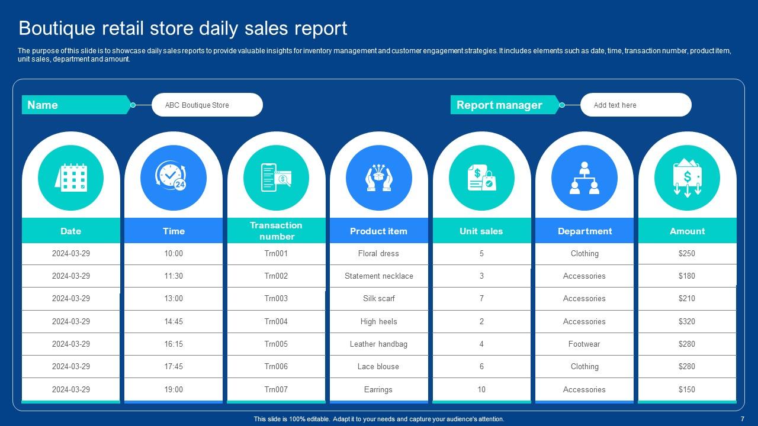Screen dimensions: 758x426
Task: Click the Date column header
Action: tap(71, 231)
